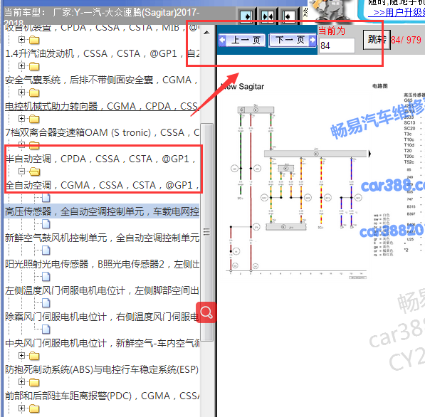425x417 pixels.
Task: Click the previous page button 上一页
Action: click(x=242, y=41)
